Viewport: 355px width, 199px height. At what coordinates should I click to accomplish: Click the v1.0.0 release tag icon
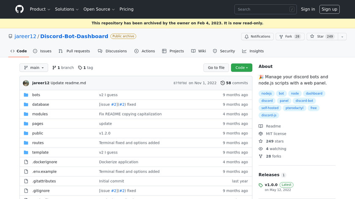[x=261, y=185]
